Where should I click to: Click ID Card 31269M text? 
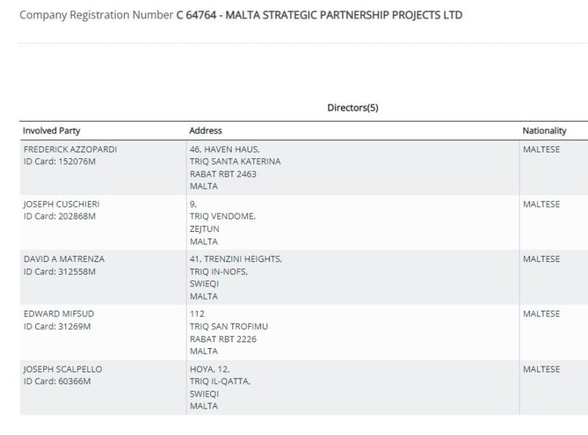pos(57,326)
